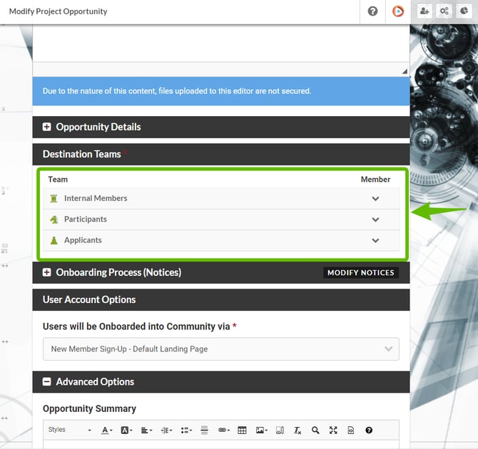
Task: Click the magnifier find icon in editor toolbar
Action: click(315, 430)
